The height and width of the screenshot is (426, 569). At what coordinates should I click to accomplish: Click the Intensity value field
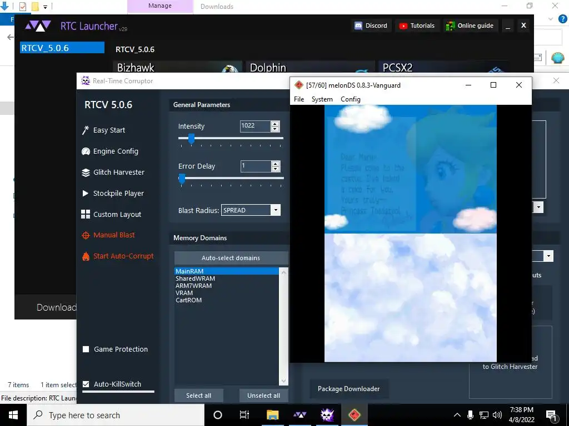point(256,126)
